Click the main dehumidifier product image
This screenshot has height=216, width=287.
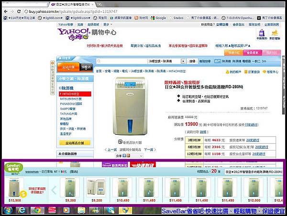[130, 106]
